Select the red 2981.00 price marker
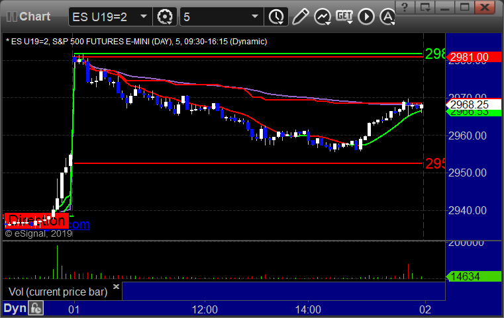The width and height of the screenshot is (504, 318). [x=474, y=57]
